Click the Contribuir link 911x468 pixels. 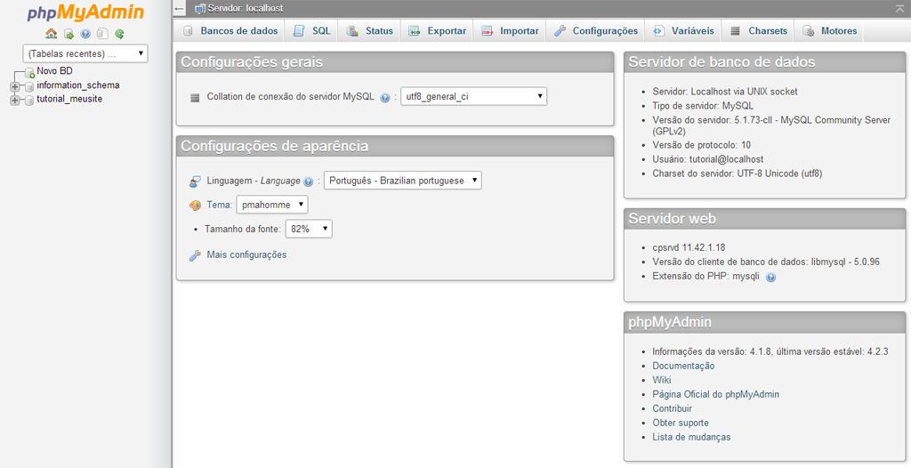673,408
